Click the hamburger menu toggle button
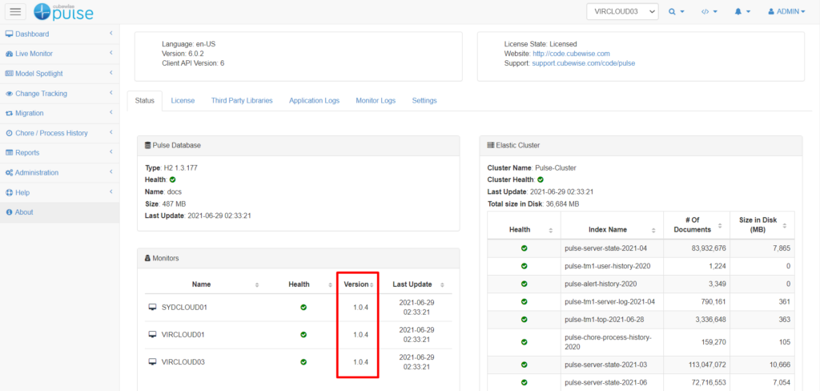This screenshot has width=820, height=391. [16, 11]
